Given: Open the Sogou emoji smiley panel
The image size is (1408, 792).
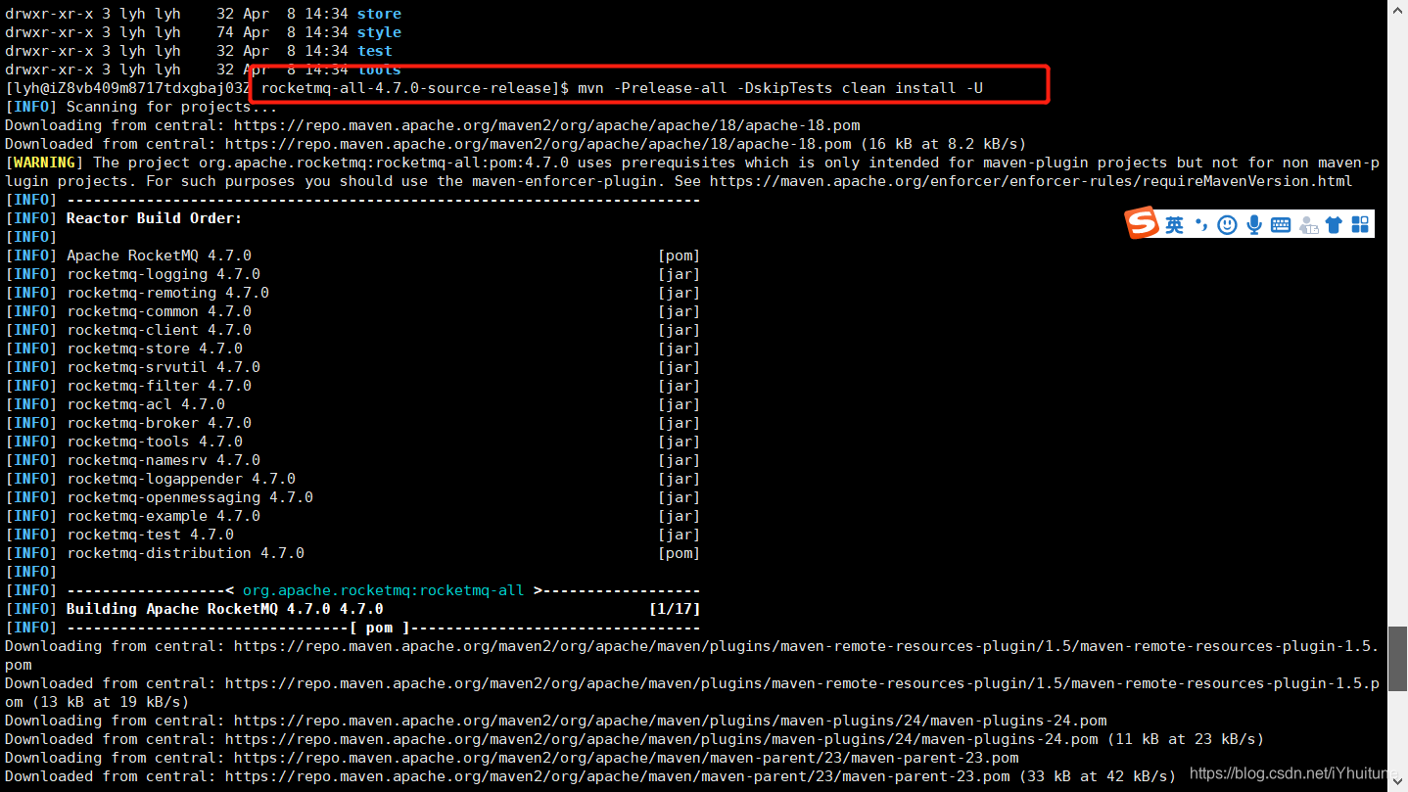Looking at the screenshot, I should pyautogui.click(x=1227, y=225).
